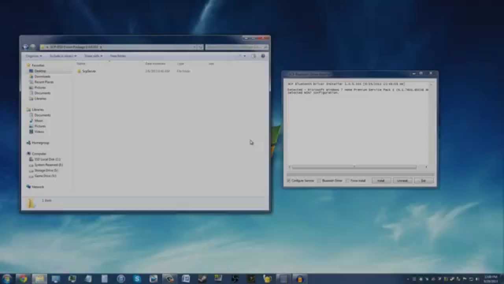Launch Google Chrome from the taskbar

click(x=23, y=278)
